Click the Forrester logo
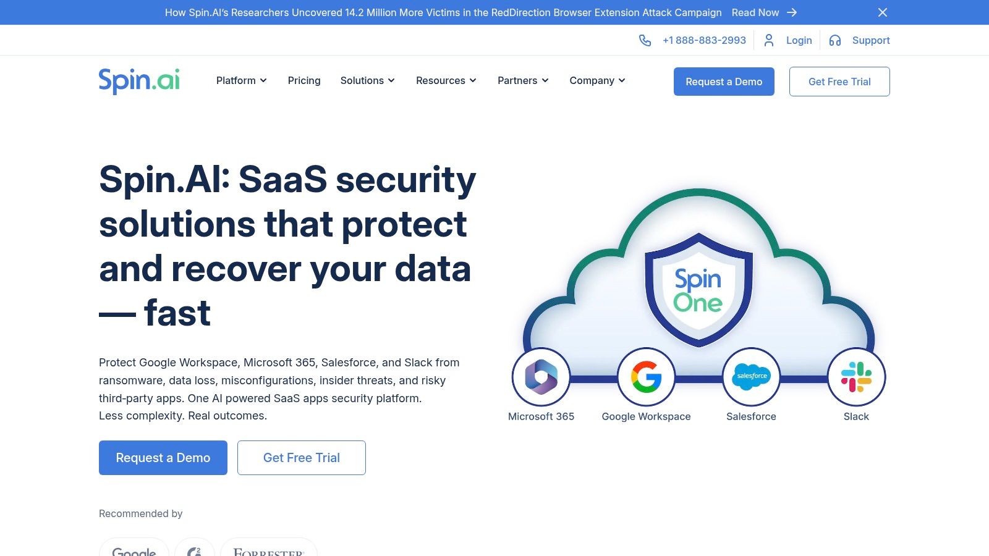989x556 pixels. click(x=268, y=550)
